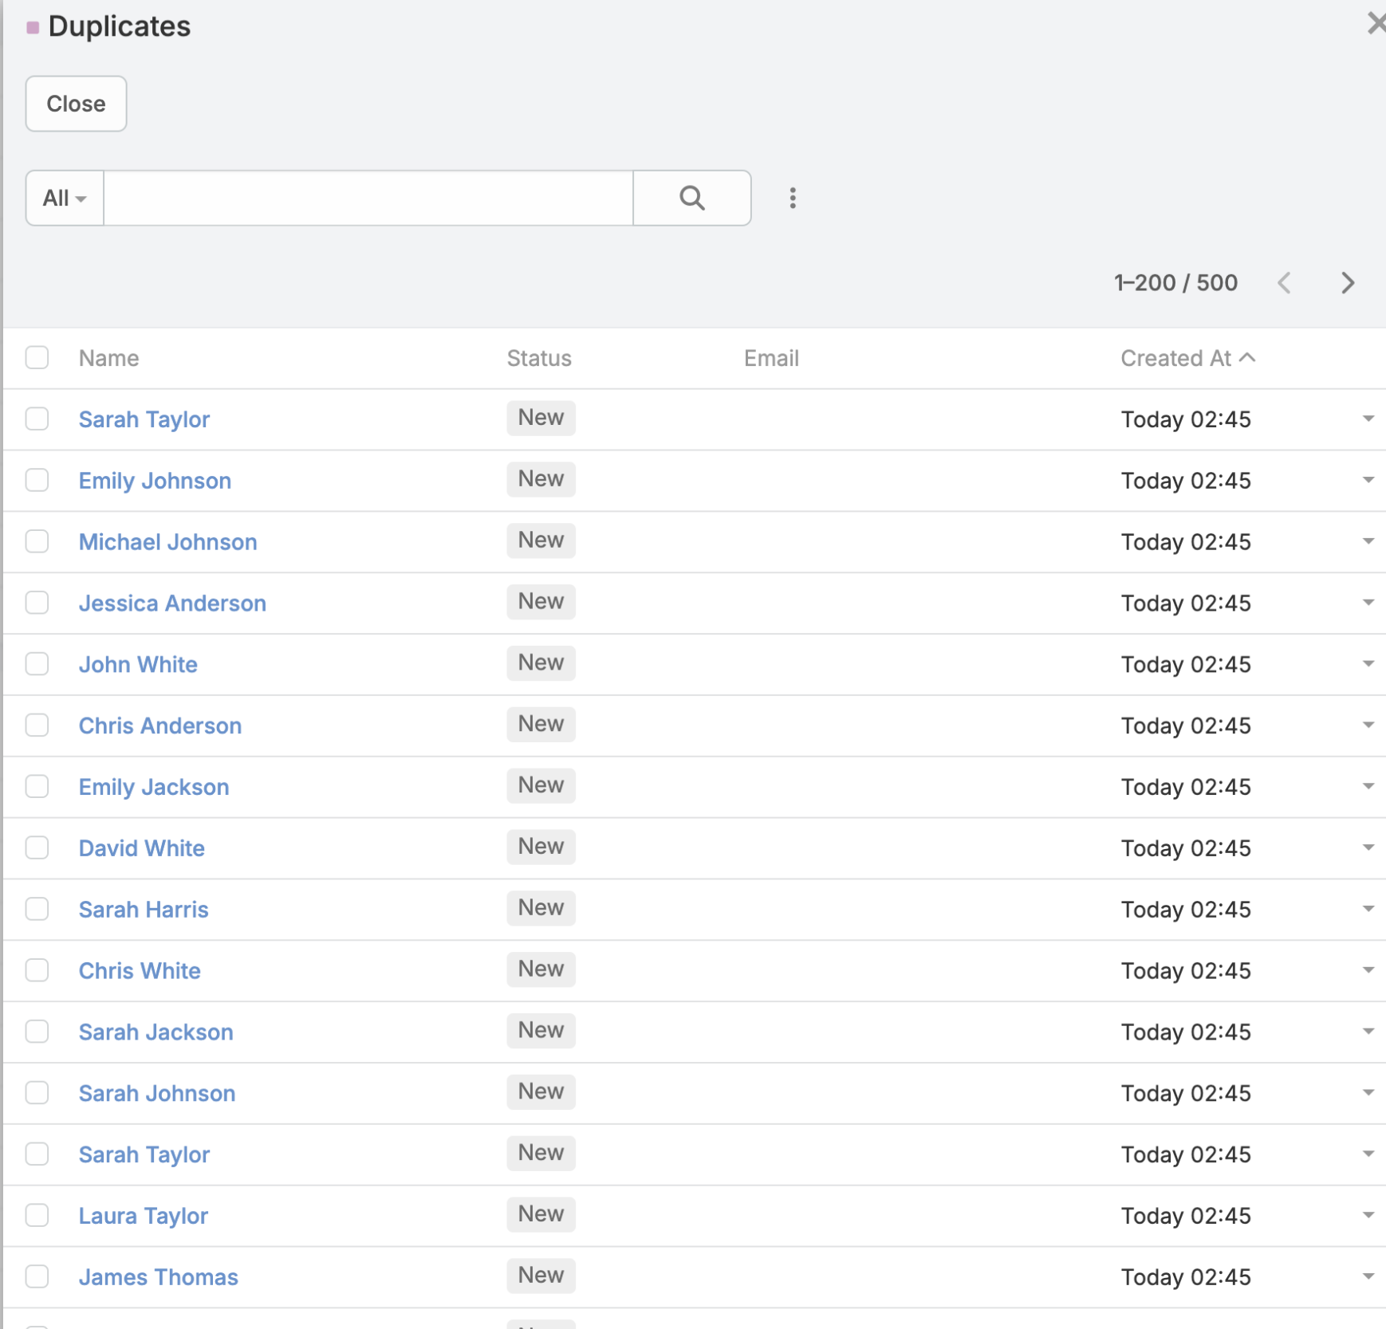The height and width of the screenshot is (1329, 1386).
Task: Click the New status badge for John White
Action: (541, 663)
